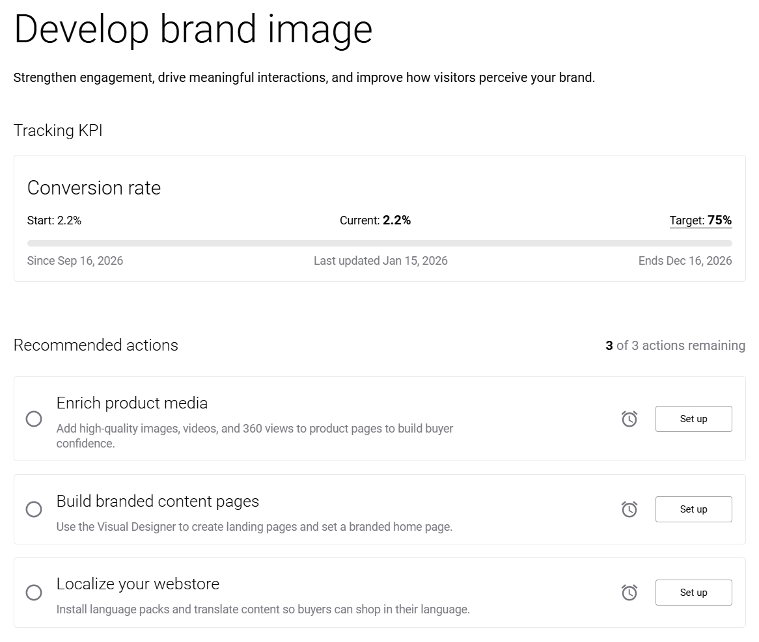This screenshot has height=642, width=759.
Task: Click Set up for Localize your webstore
Action: coord(694,592)
